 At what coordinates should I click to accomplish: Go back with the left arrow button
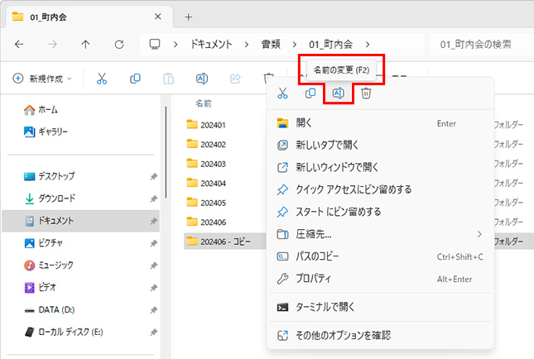click(19, 44)
